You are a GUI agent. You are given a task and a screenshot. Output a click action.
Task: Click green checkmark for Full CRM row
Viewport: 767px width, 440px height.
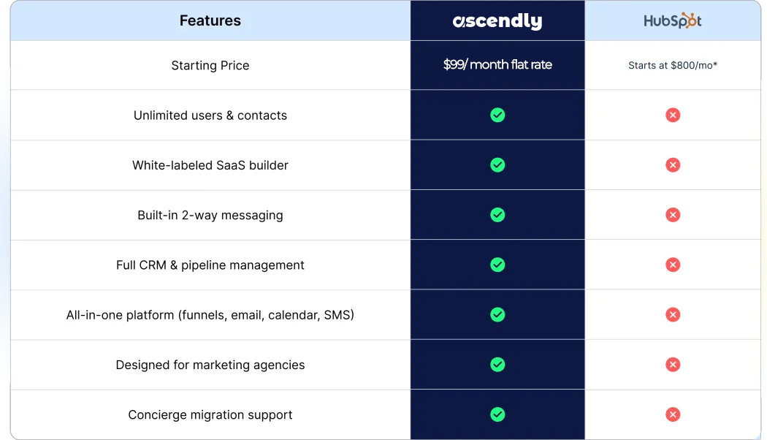click(497, 265)
